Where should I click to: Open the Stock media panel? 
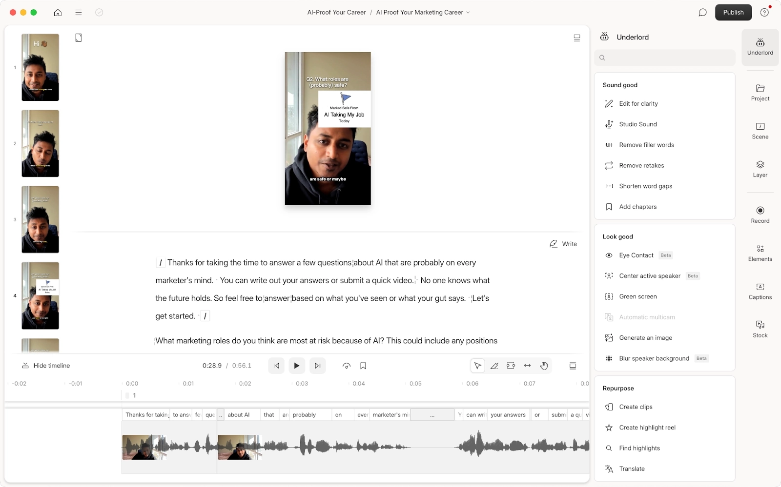760,328
